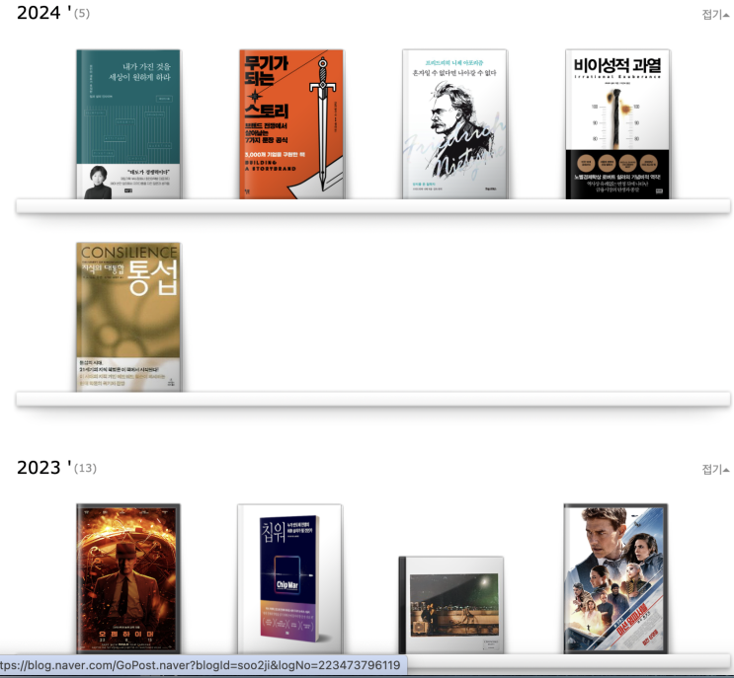Click the (13) item count label

(x=85, y=468)
